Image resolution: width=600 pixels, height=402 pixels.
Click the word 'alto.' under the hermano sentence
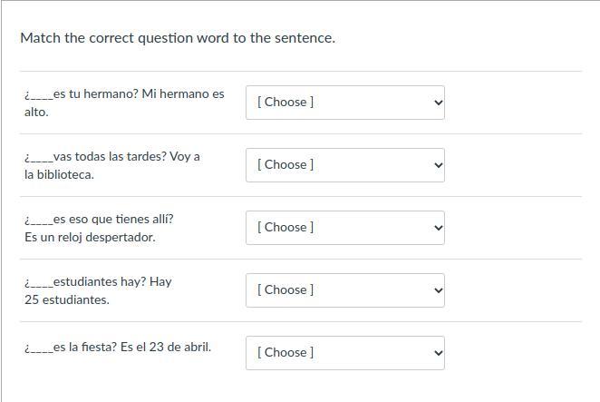pos(36,112)
